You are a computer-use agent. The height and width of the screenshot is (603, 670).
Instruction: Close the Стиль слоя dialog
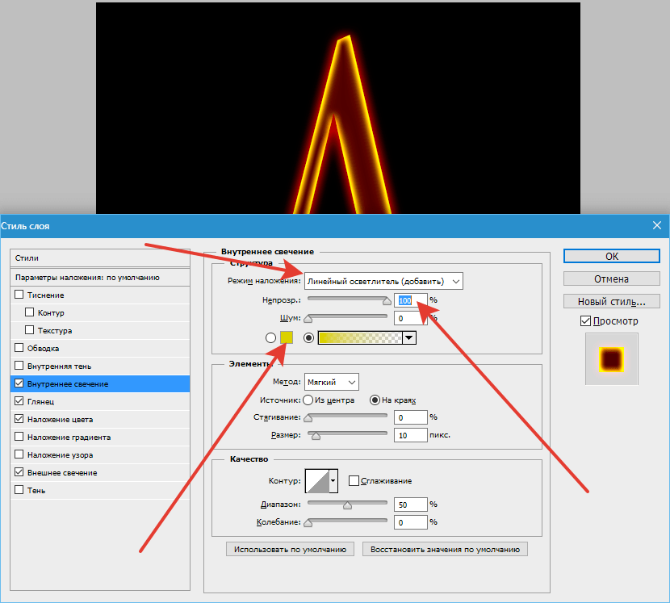click(x=655, y=227)
